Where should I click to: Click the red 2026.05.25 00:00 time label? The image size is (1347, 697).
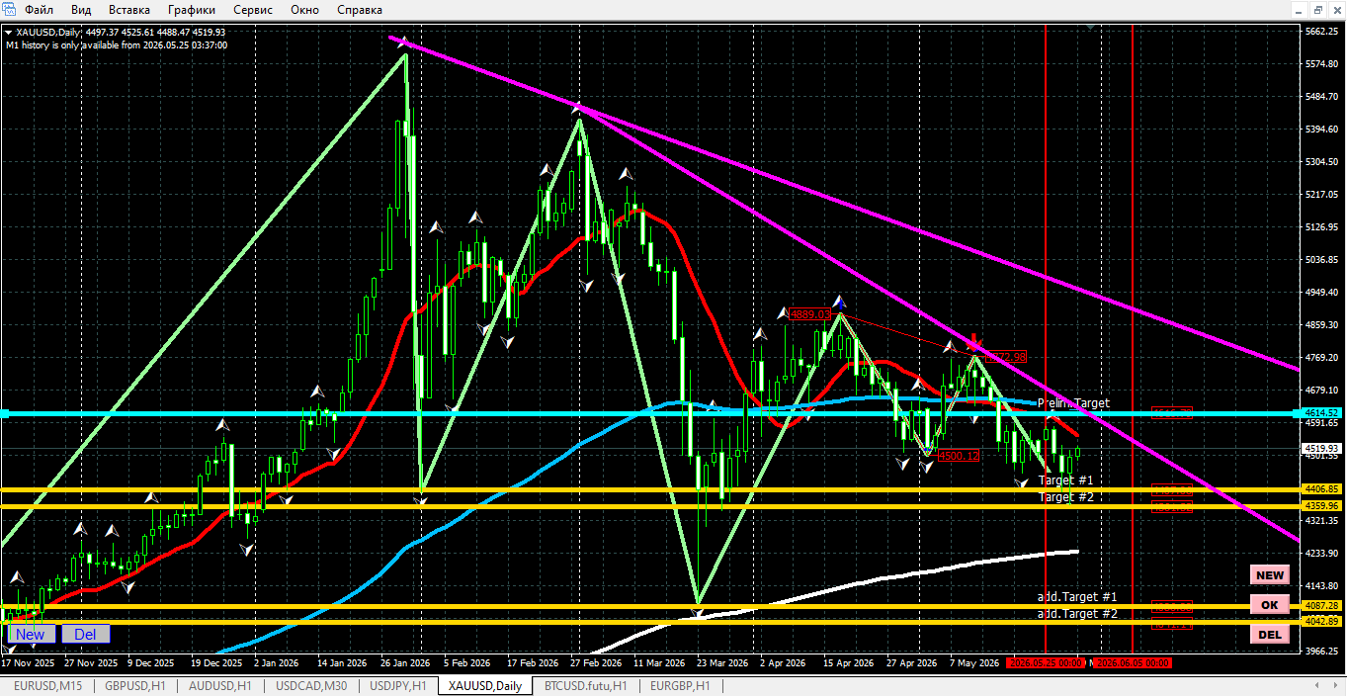coord(1046,663)
